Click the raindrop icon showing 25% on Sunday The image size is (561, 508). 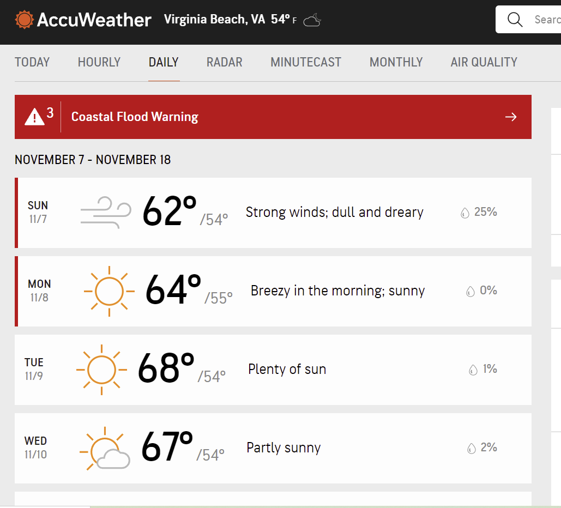(x=465, y=213)
